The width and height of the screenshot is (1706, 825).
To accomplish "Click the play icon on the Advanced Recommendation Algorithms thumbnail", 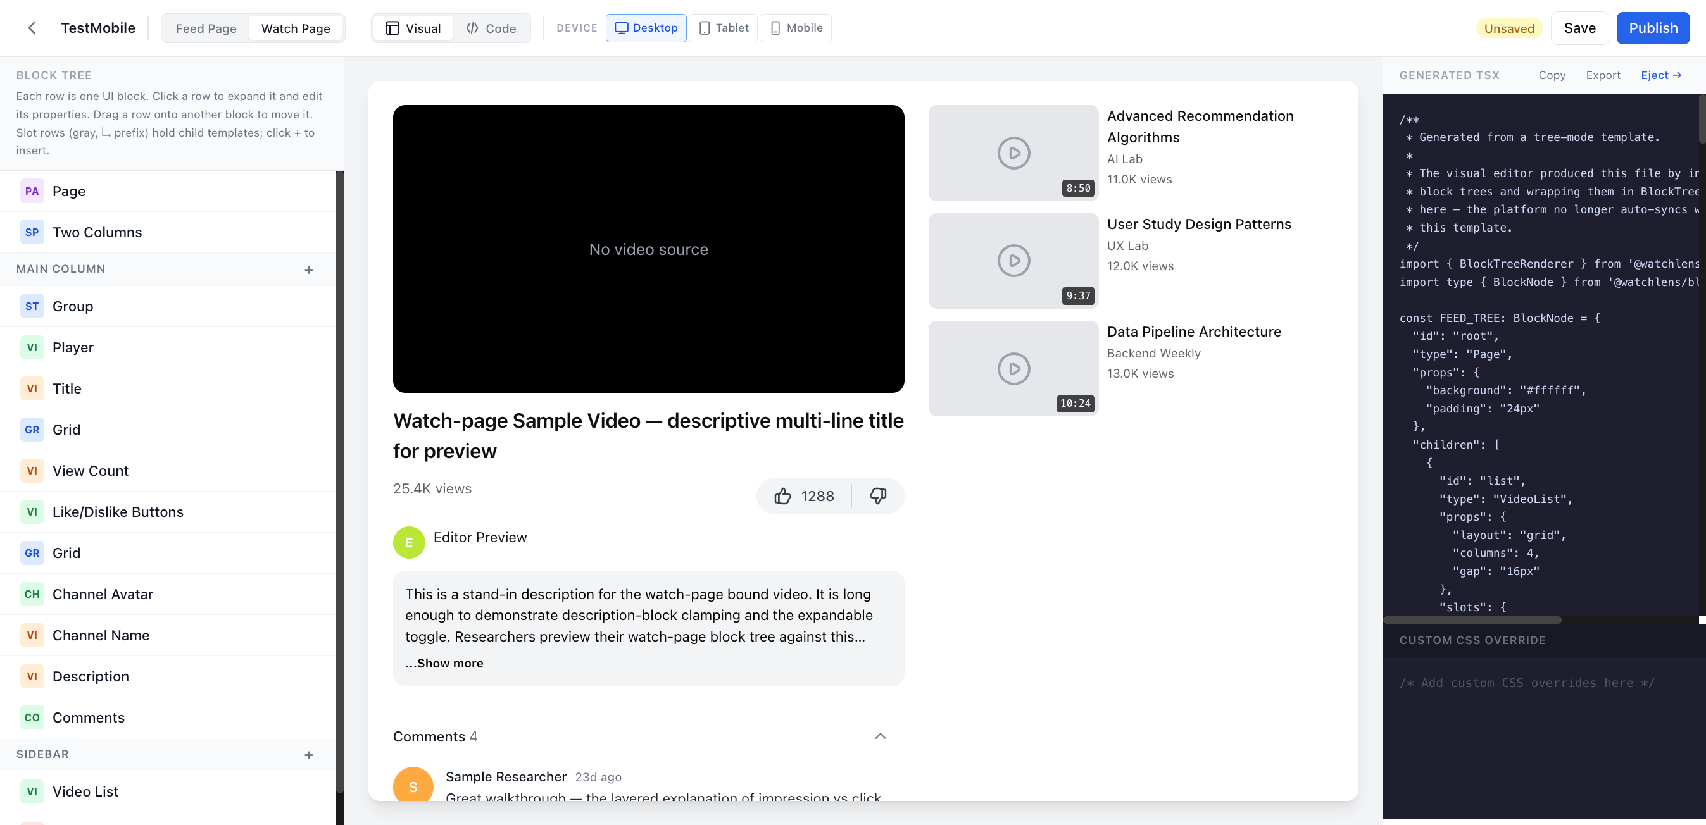I will coord(1014,153).
